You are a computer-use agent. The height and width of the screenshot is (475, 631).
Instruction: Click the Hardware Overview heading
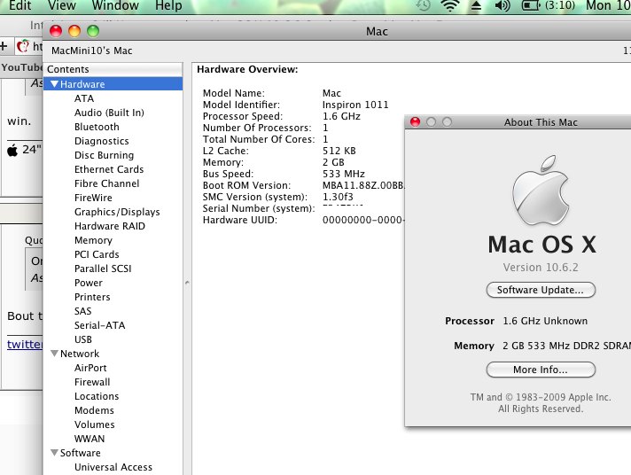click(x=247, y=69)
